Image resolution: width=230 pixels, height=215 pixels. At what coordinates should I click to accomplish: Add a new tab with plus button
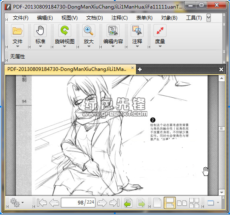tap(140, 69)
